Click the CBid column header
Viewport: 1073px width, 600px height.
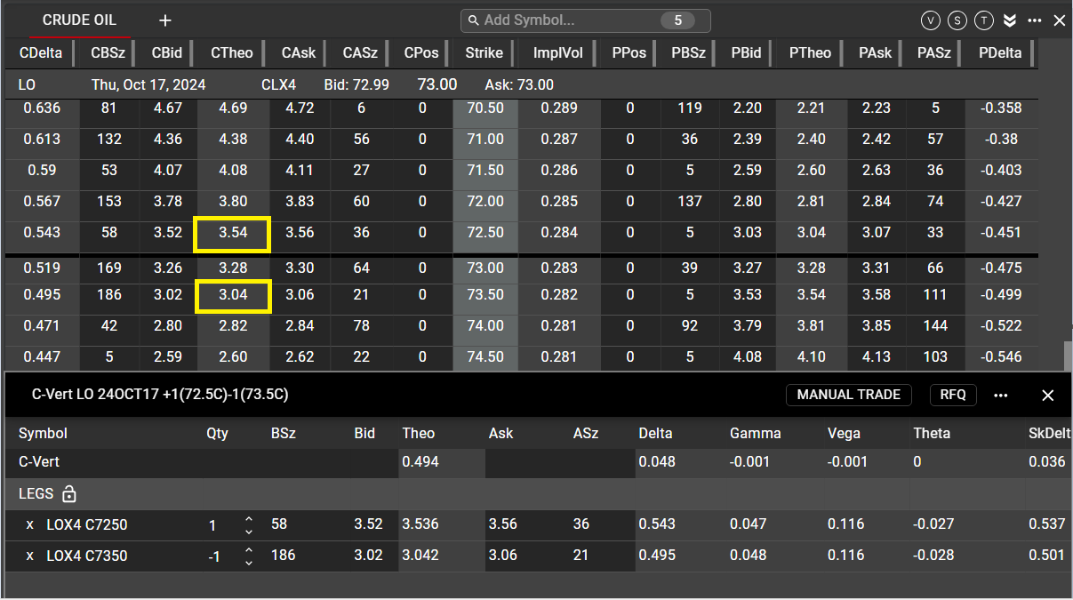click(x=167, y=52)
